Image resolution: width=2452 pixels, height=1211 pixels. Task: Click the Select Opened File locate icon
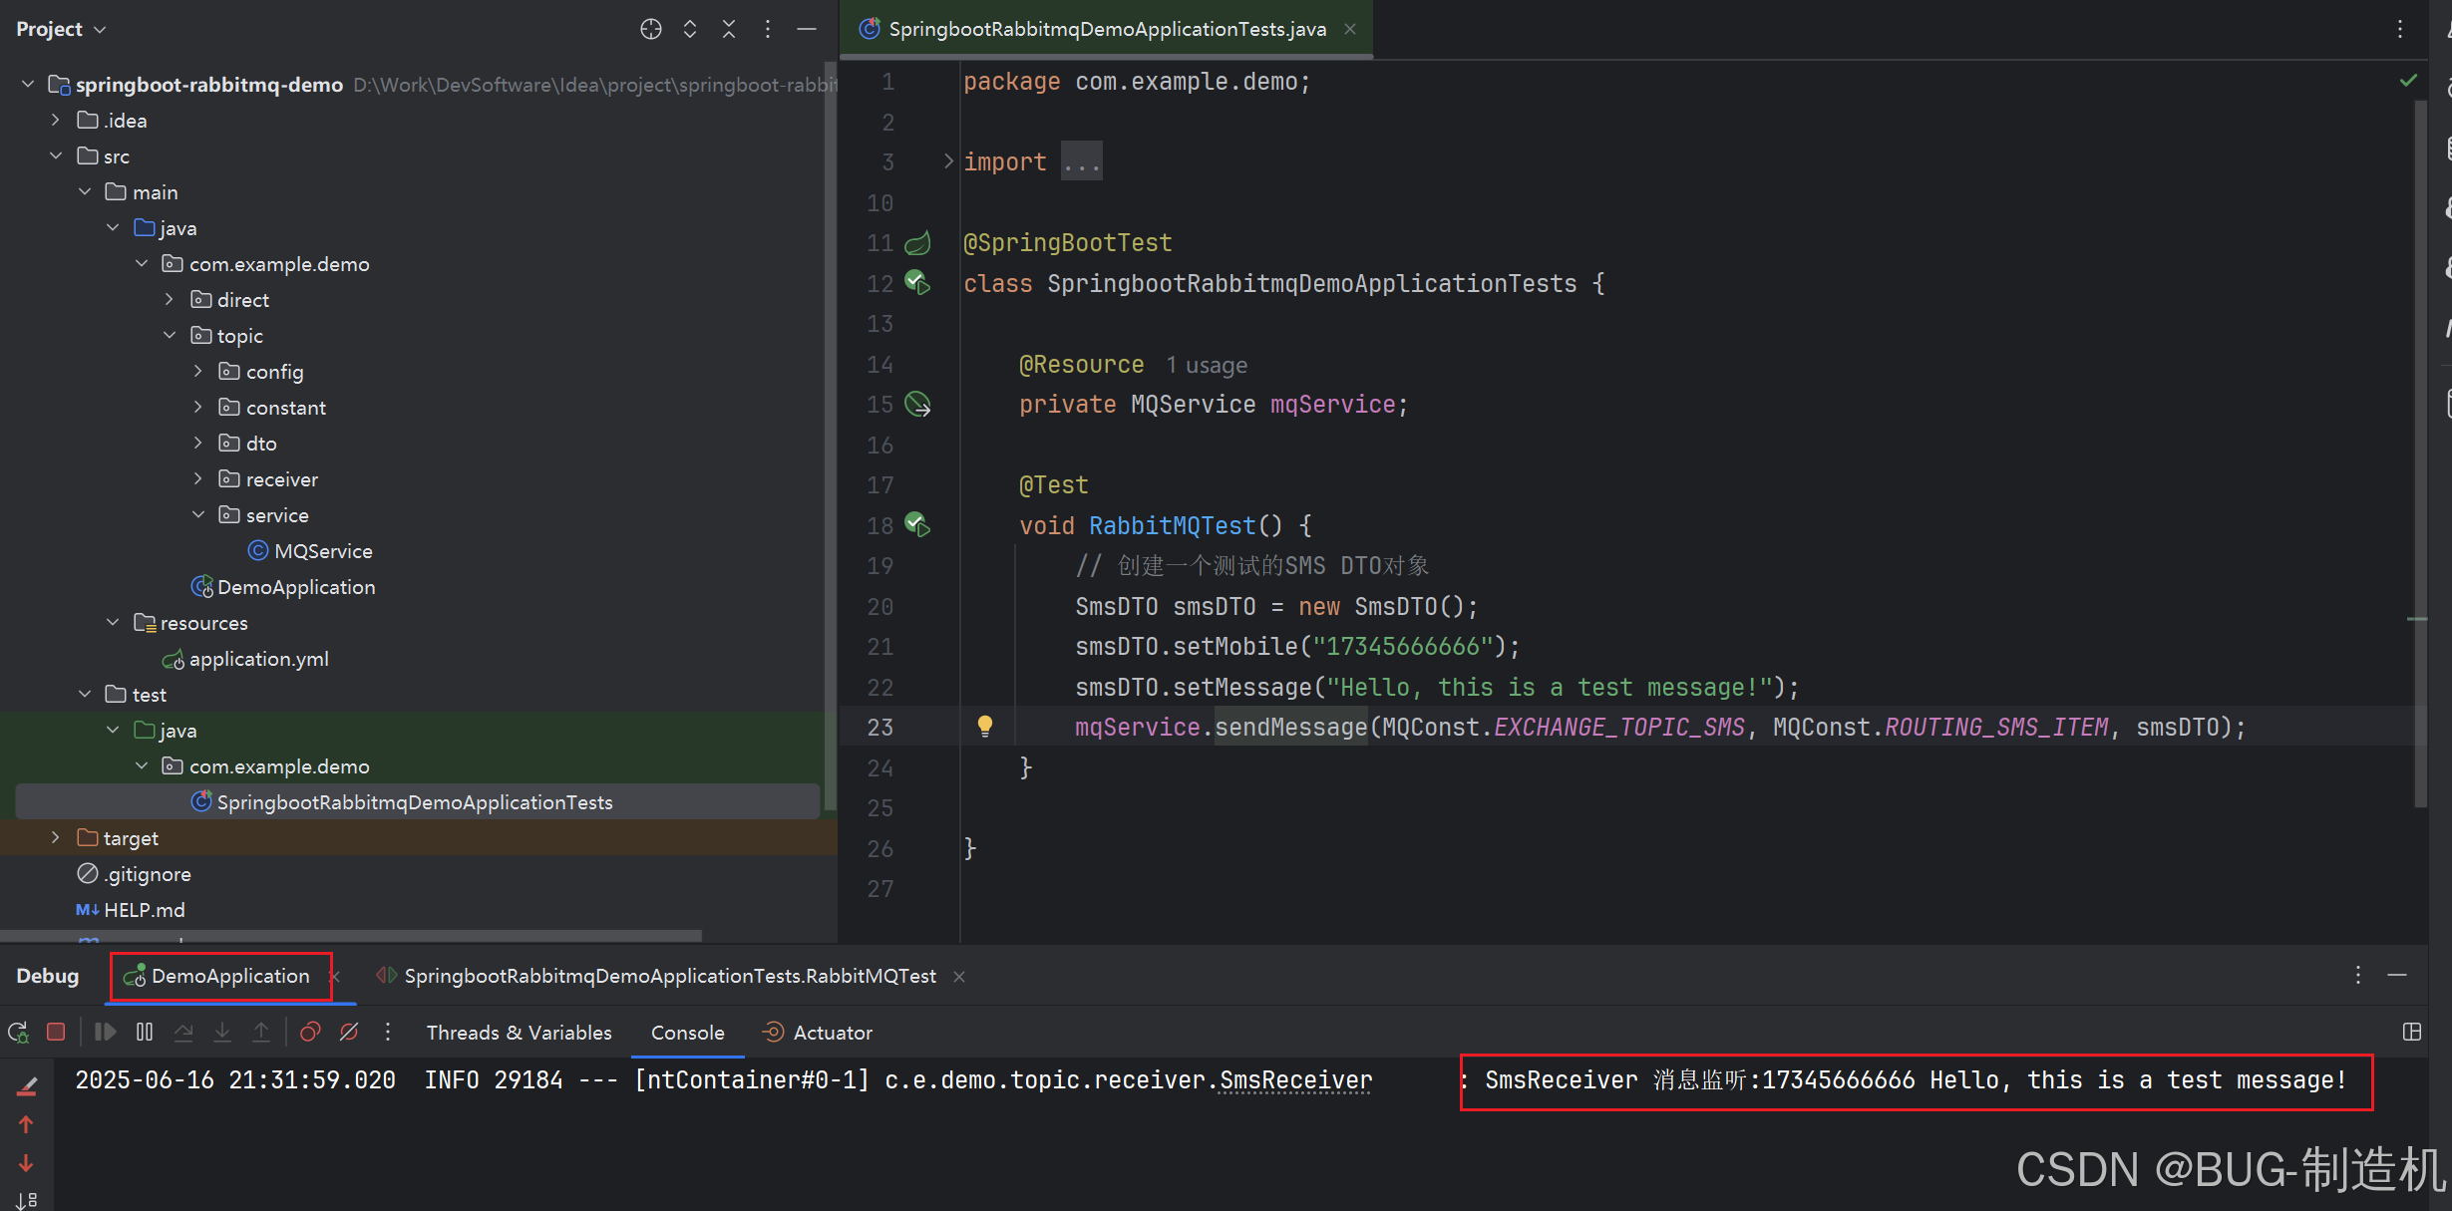point(650,29)
